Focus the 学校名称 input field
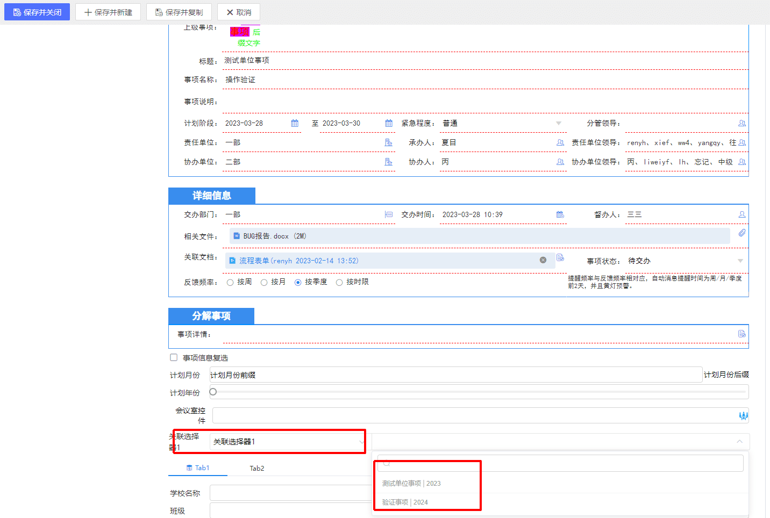The image size is (770, 518). 290,493
